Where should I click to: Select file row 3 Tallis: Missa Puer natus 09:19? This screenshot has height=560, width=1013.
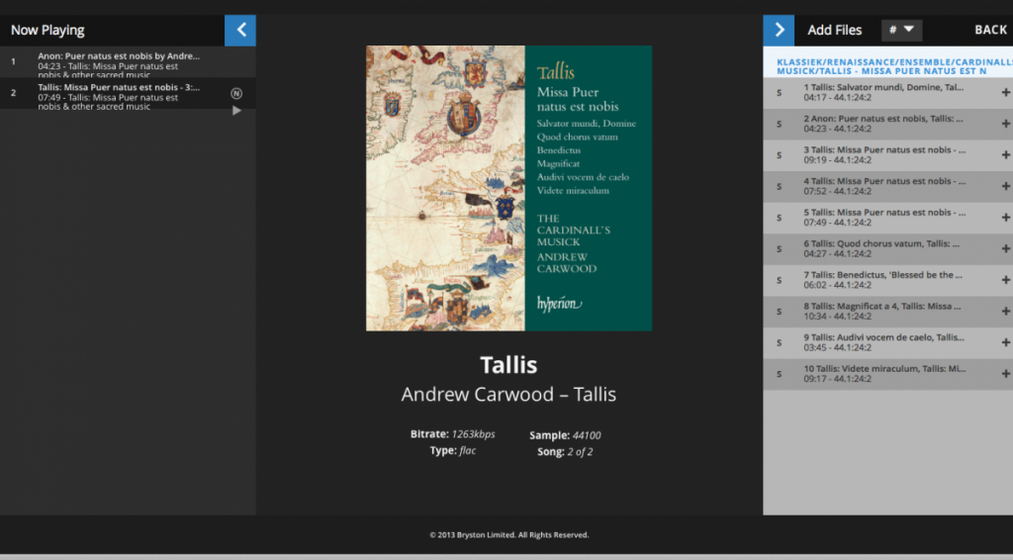(x=887, y=155)
